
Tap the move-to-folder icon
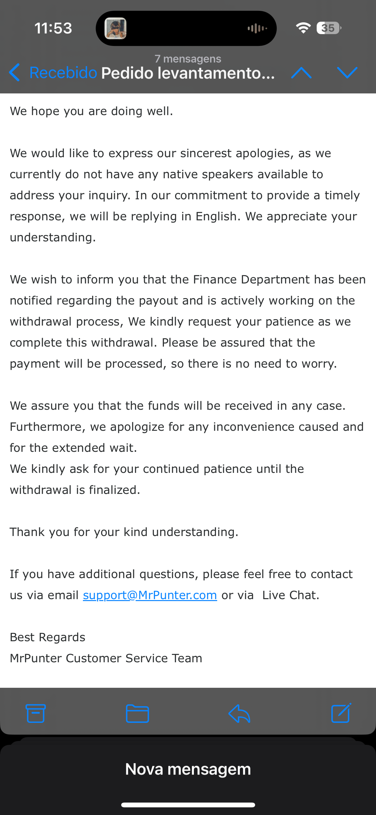[137, 713]
